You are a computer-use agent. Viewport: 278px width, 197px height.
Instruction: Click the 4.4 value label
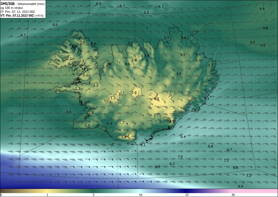tap(262, 9)
